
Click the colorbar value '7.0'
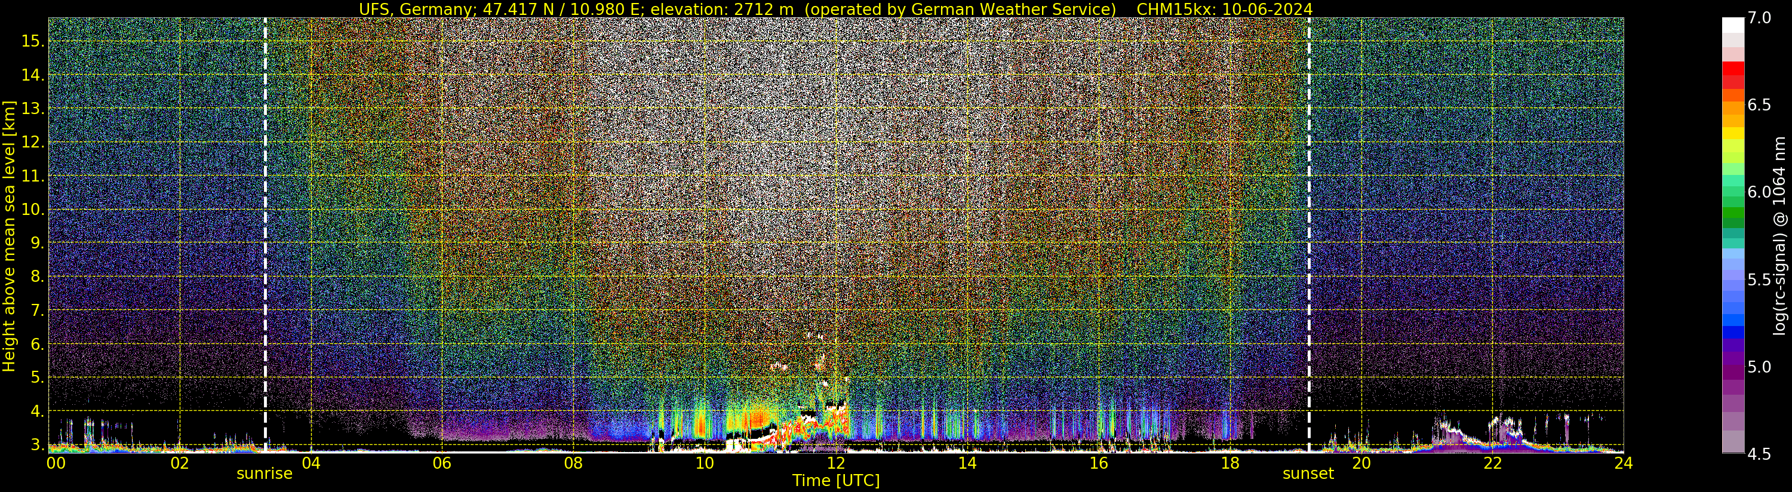1759,18
